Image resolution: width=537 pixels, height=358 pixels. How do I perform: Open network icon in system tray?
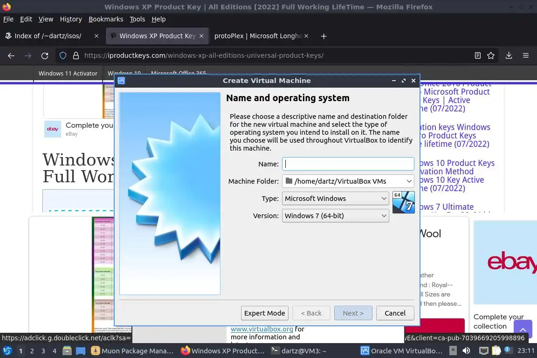(483, 351)
